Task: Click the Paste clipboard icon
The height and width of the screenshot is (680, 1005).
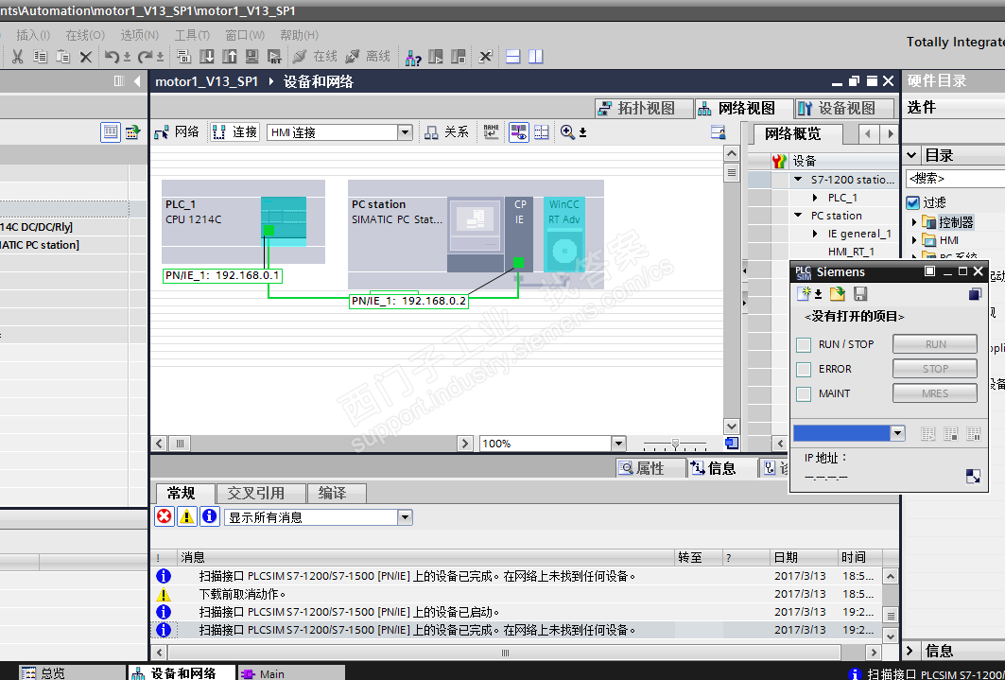Action: [62, 57]
